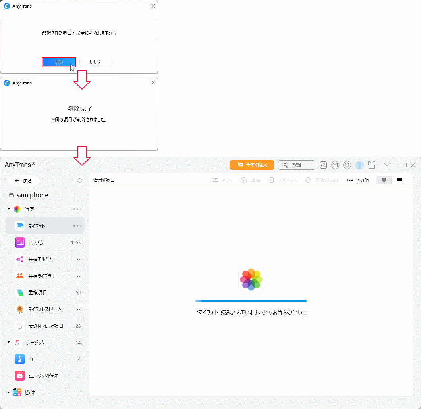Close the delete confirmation AnyTrans dialog
421x409 pixels.
153,6
